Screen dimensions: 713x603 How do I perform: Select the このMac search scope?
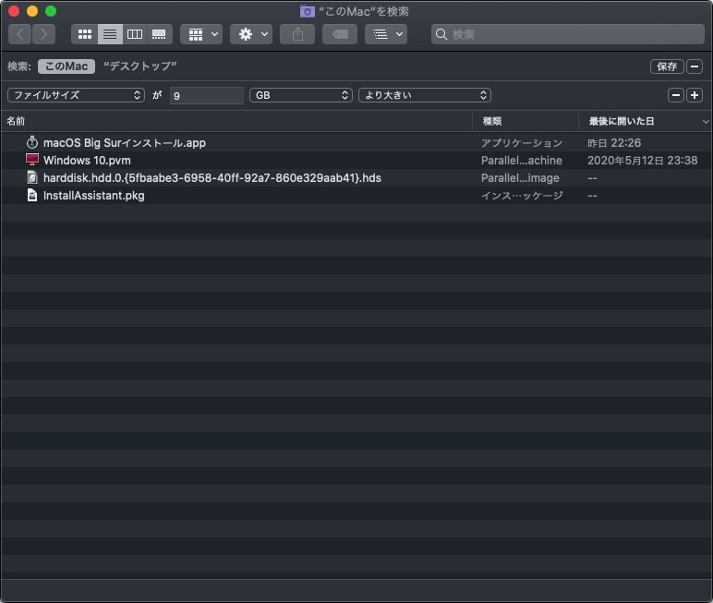click(x=66, y=66)
